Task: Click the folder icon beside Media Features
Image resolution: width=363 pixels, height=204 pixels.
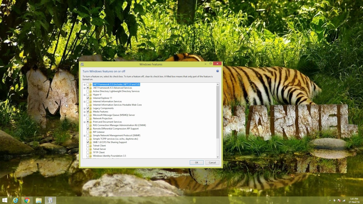Action: coord(90,112)
